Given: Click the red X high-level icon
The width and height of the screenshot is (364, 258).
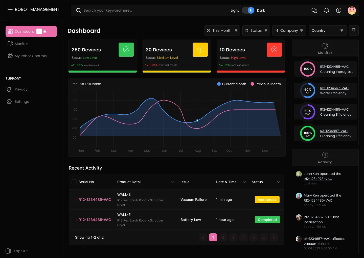Looking at the screenshot, I should tap(274, 50).
